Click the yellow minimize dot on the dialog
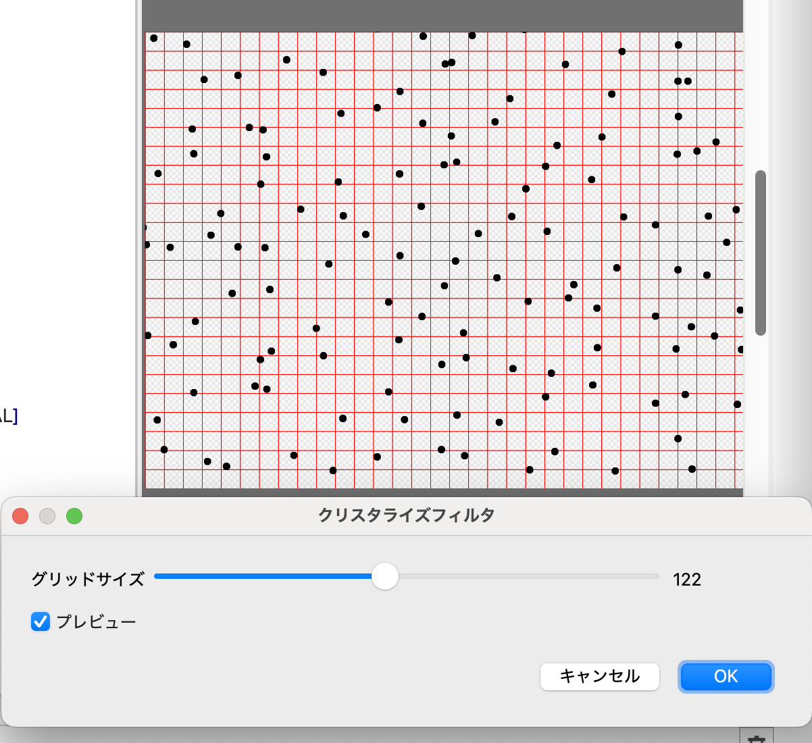The height and width of the screenshot is (743, 812). click(x=48, y=516)
